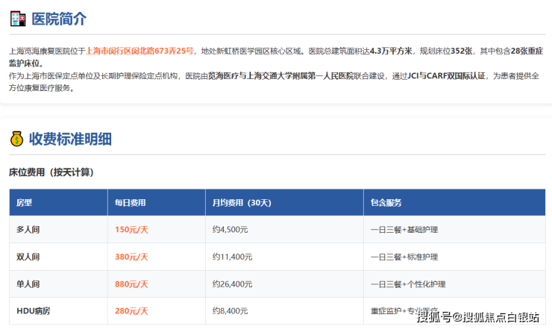Click the 一日三餐+基础护理 service cell

(x=404, y=230)
